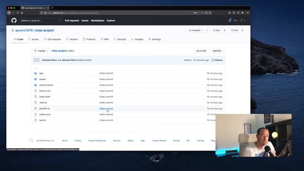The height and width of the screenshot is (171, 304).
Task: Open ninja-project repository title link
Action: point(45,30)
